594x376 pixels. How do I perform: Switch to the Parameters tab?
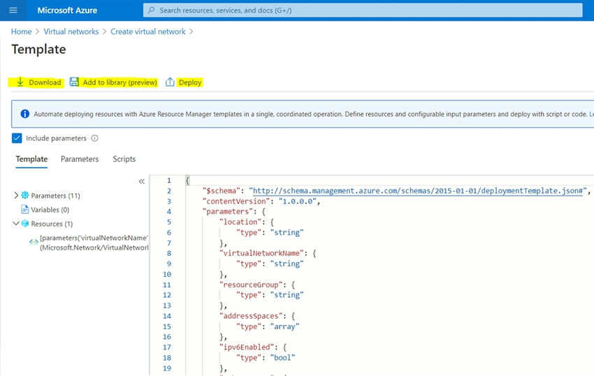click(80, 159)
